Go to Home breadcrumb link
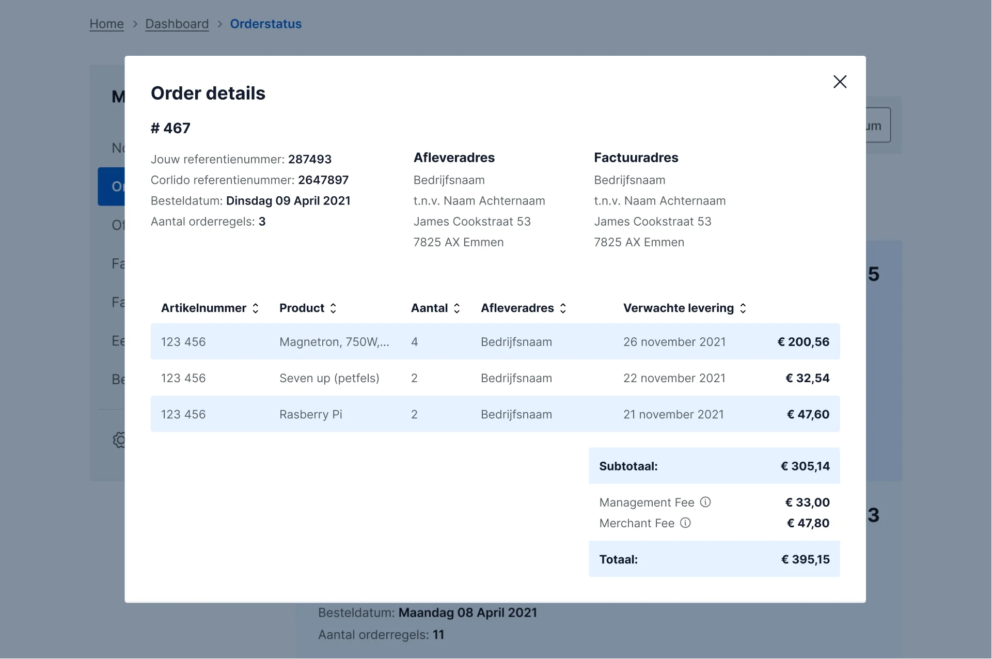 (x=106, y=24)
